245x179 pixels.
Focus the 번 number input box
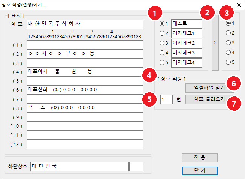tap(166, 99)
